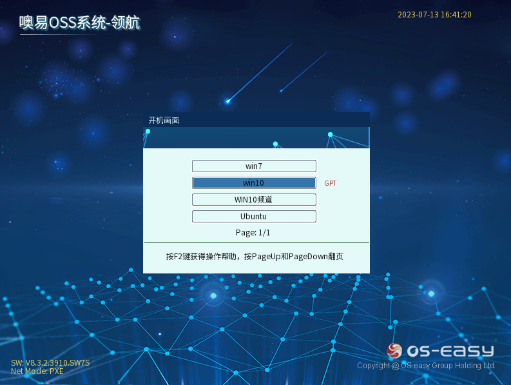
Task: Click the red OS-easy swirl logo icon
Action: [x=394, y=351]
